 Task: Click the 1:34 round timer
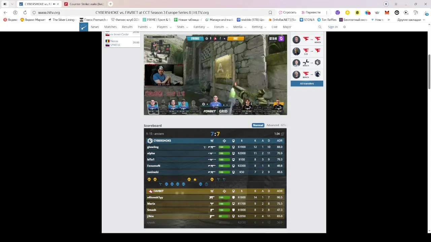coord(277,134)
